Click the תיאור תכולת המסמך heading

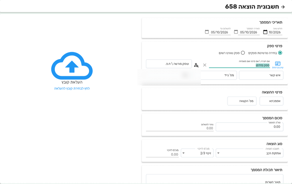point(266,170)
